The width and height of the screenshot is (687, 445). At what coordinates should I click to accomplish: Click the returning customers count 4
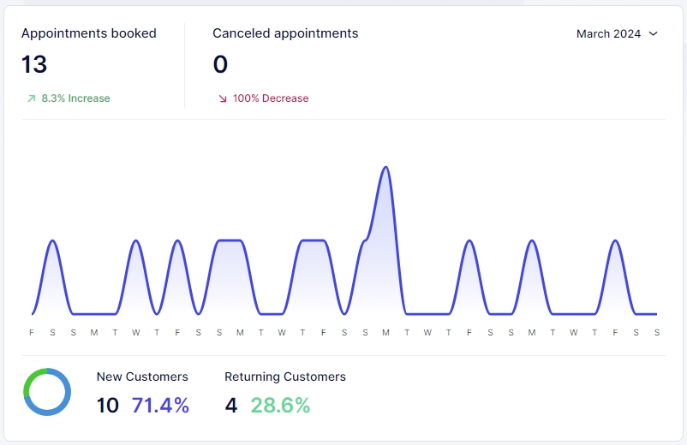231,405
